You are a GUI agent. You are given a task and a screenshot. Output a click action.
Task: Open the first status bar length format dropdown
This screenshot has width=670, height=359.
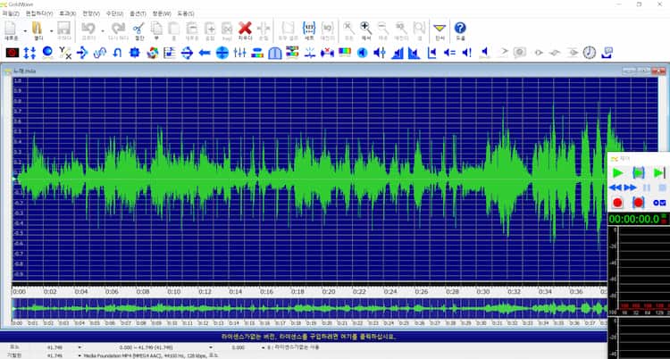[79, 347]
